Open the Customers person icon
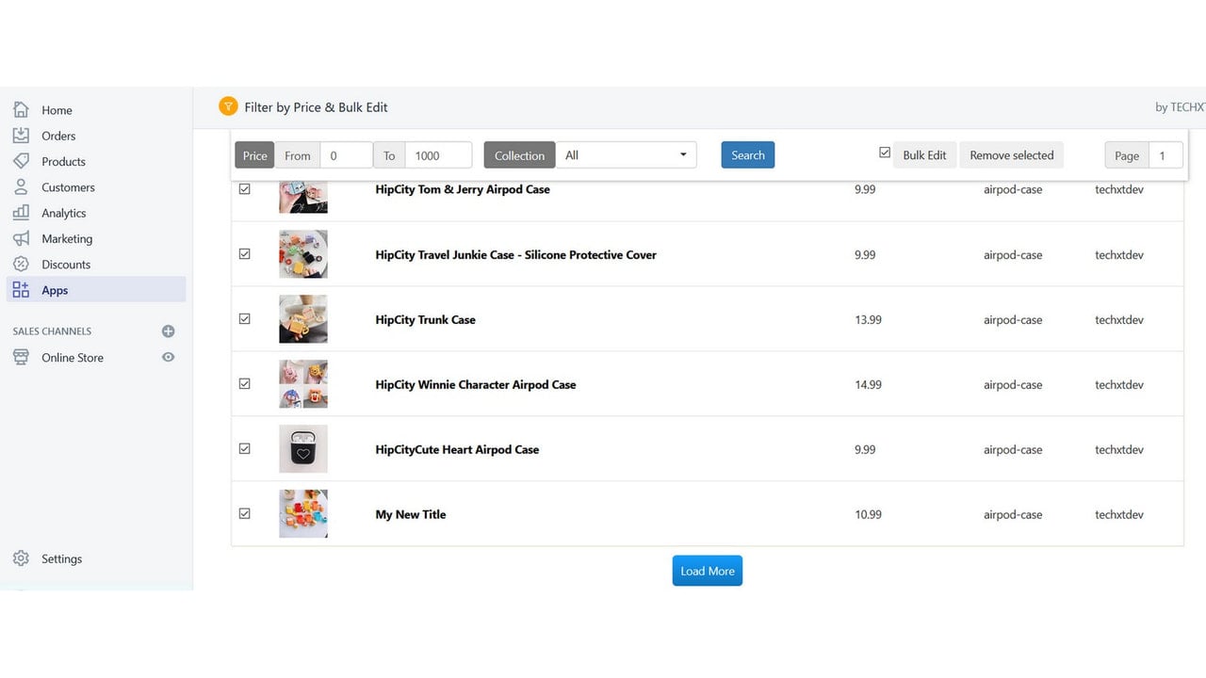The image size is (1206, 678). [21, 187]
